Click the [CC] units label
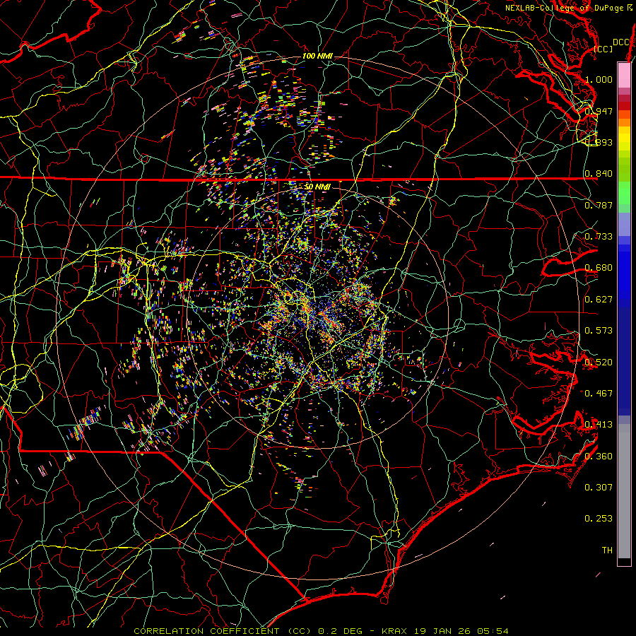This screenshot has width=636, height=636. click(x=603, y=49)
